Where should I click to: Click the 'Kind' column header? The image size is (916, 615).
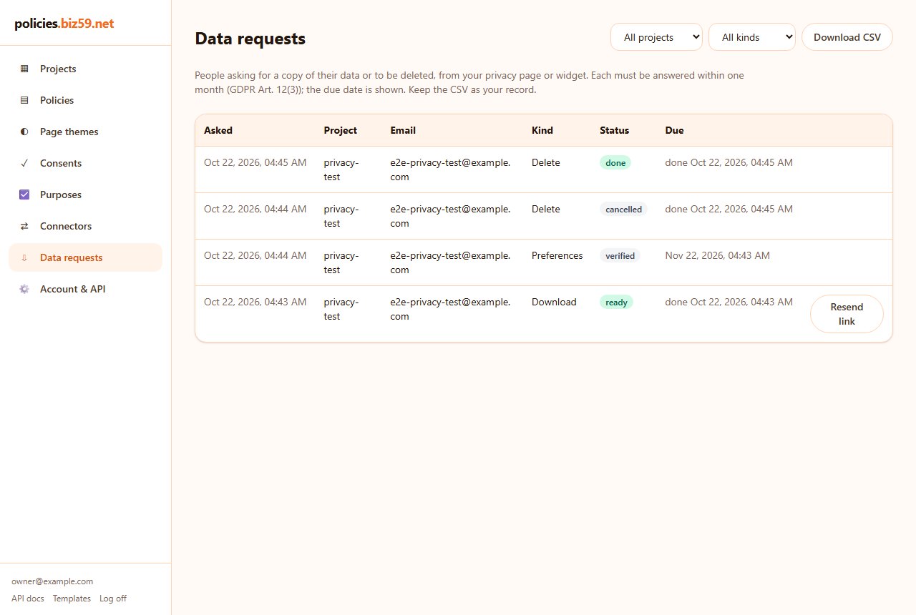click(542, 130)
